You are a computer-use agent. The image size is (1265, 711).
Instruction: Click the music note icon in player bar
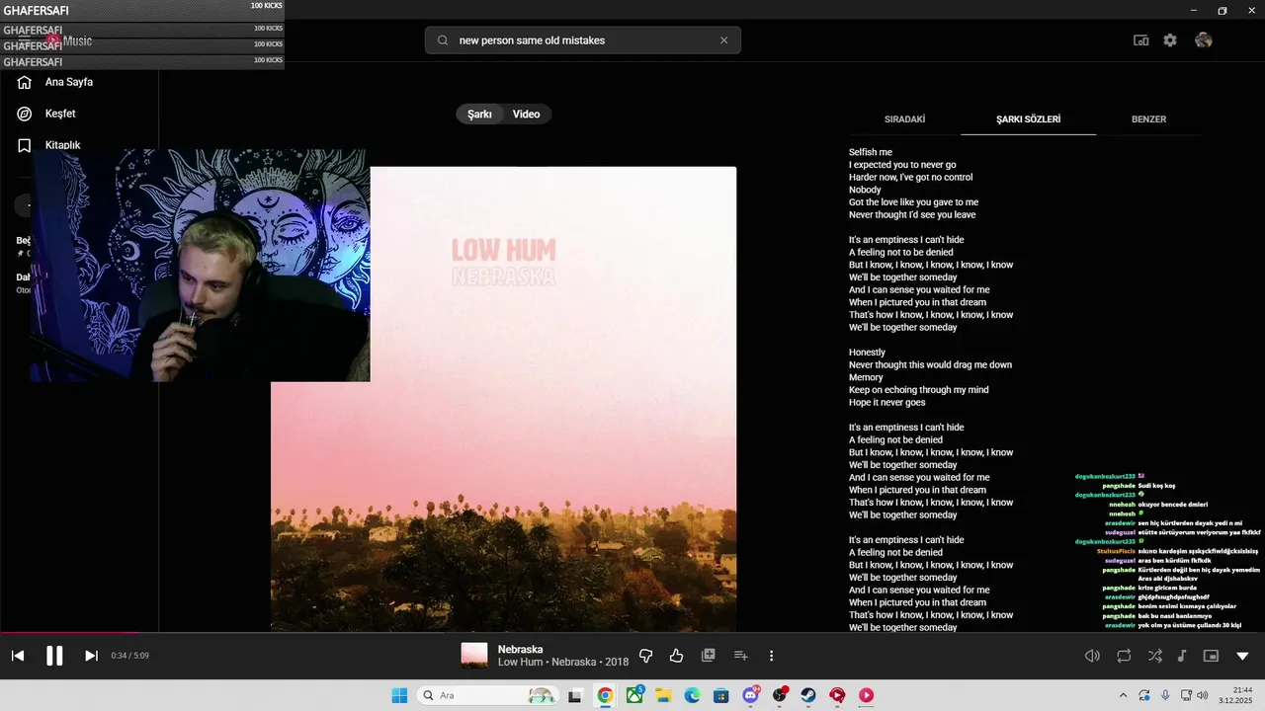click(x=1182, y=656)
